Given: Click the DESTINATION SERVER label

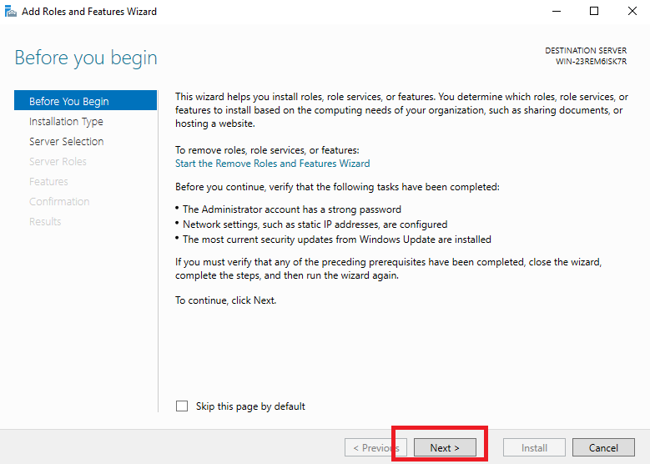Looking at the screenshot, I should pos(586,51).
